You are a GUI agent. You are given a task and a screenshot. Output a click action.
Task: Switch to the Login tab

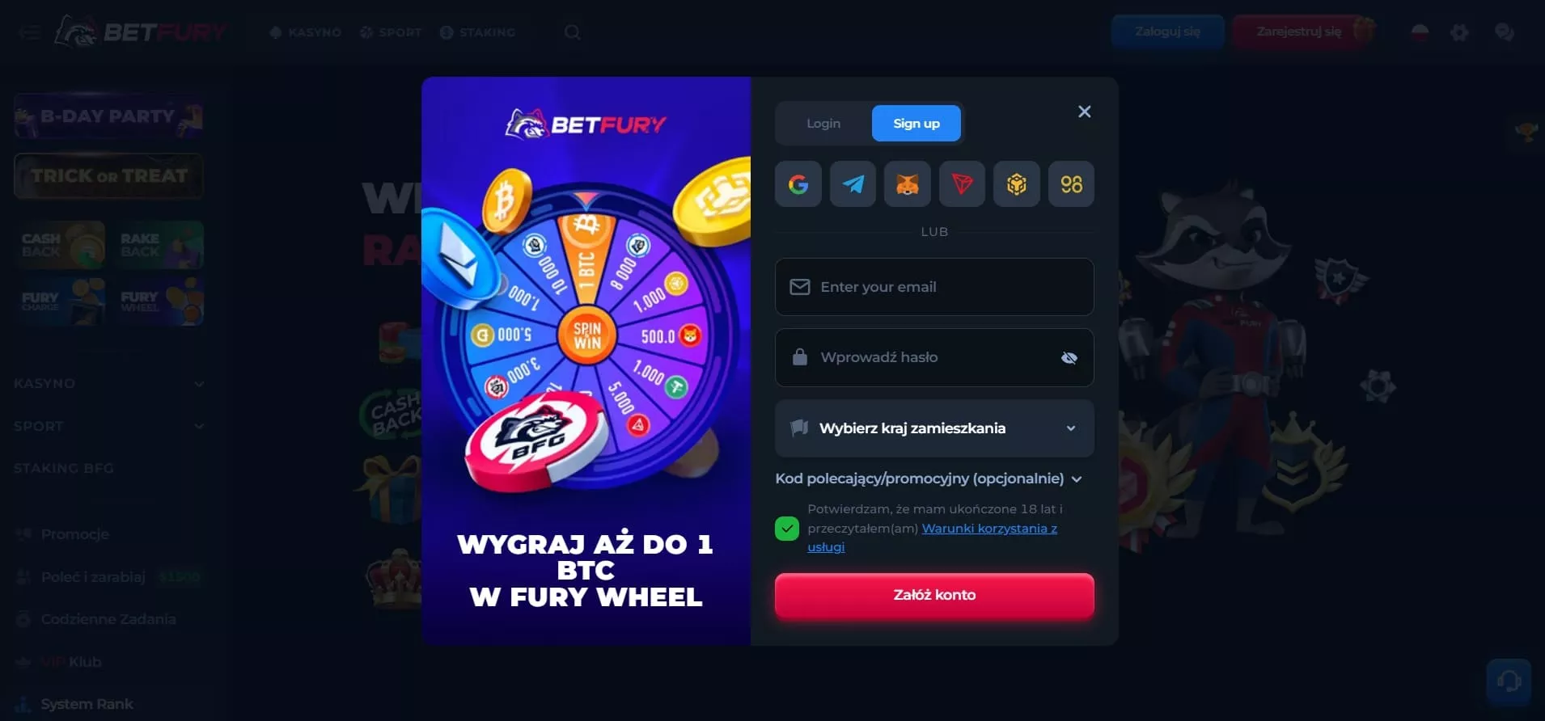point(823,124)
